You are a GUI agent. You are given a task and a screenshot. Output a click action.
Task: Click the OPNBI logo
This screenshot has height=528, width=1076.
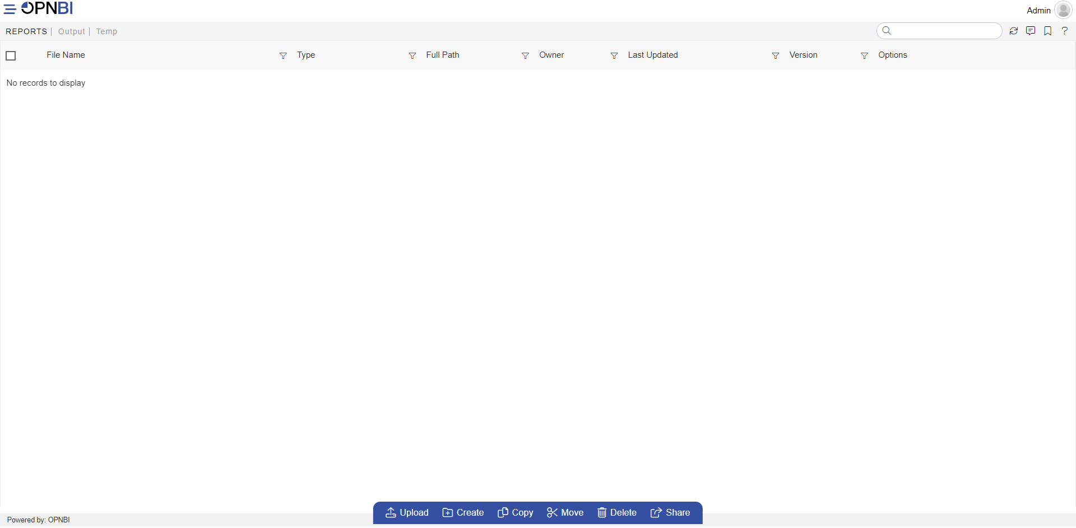[x=47, y=8]
